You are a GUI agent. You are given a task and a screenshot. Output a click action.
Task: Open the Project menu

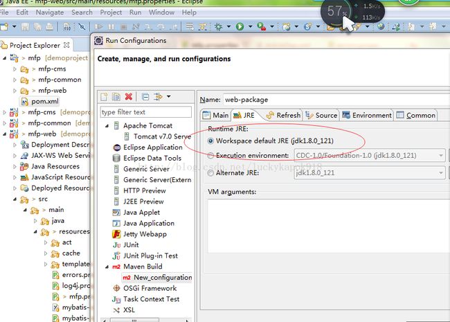click(111, 12)
